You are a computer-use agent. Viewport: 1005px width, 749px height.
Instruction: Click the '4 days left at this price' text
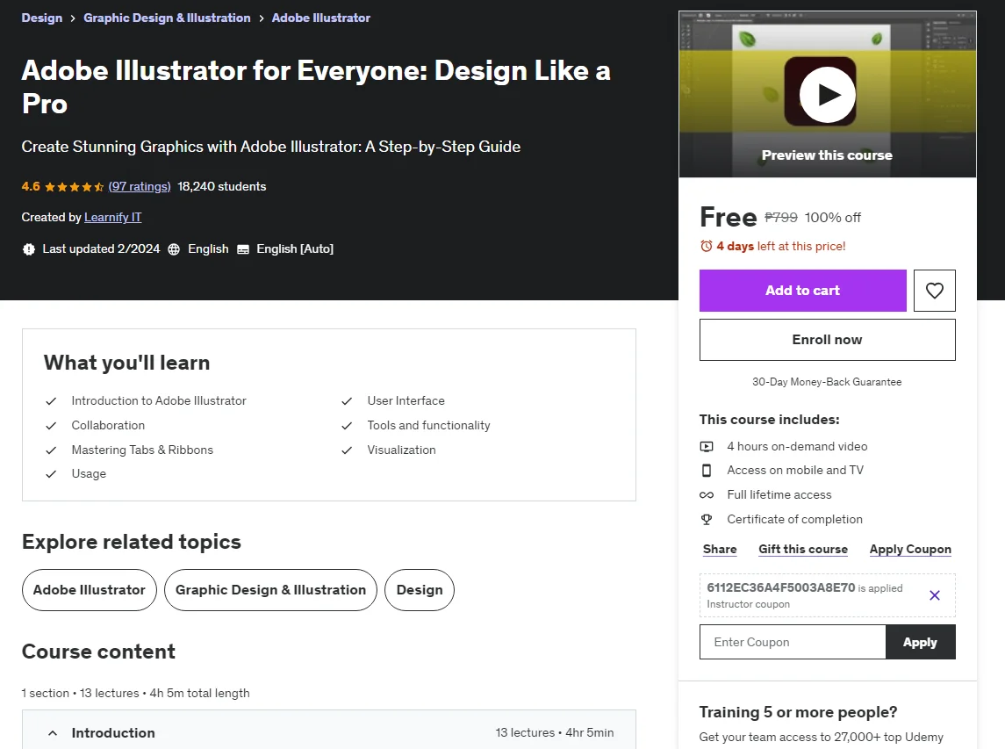(x=780, y=246)
